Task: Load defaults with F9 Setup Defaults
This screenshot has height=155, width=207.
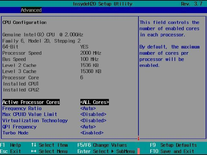Action: tap(173, 145)
